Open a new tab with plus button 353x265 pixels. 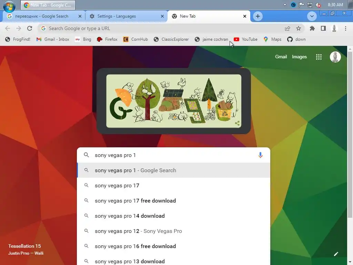[x=258, y=16]
